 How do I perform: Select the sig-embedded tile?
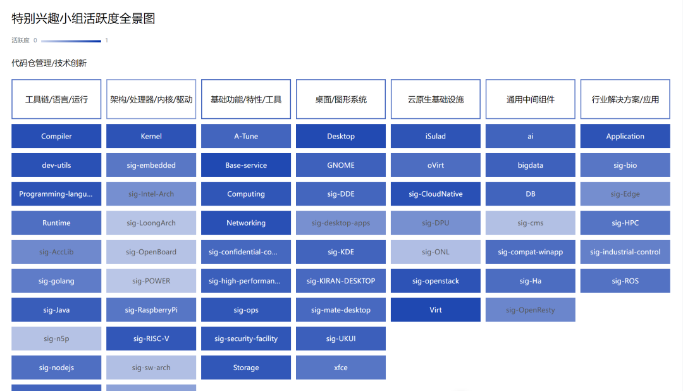click(x=151, y=164)
